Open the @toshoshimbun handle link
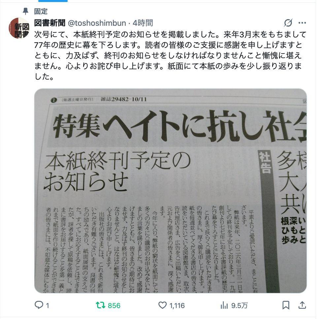Screen dimensions: 330x319 tap(97, 23)
